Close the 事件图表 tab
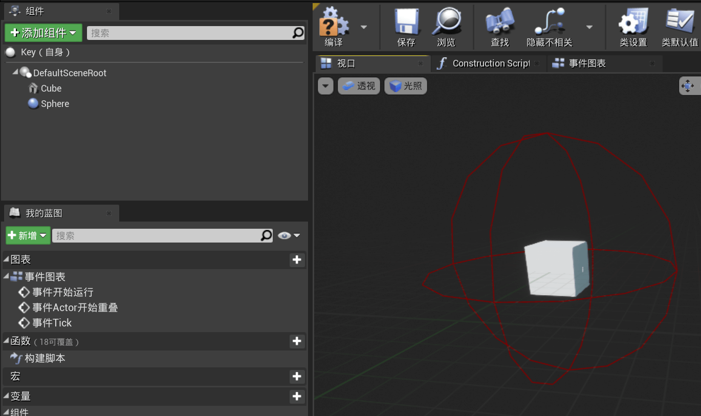This screenshot has height=416, width=701. pyautogui.click(x=652, y=63)
